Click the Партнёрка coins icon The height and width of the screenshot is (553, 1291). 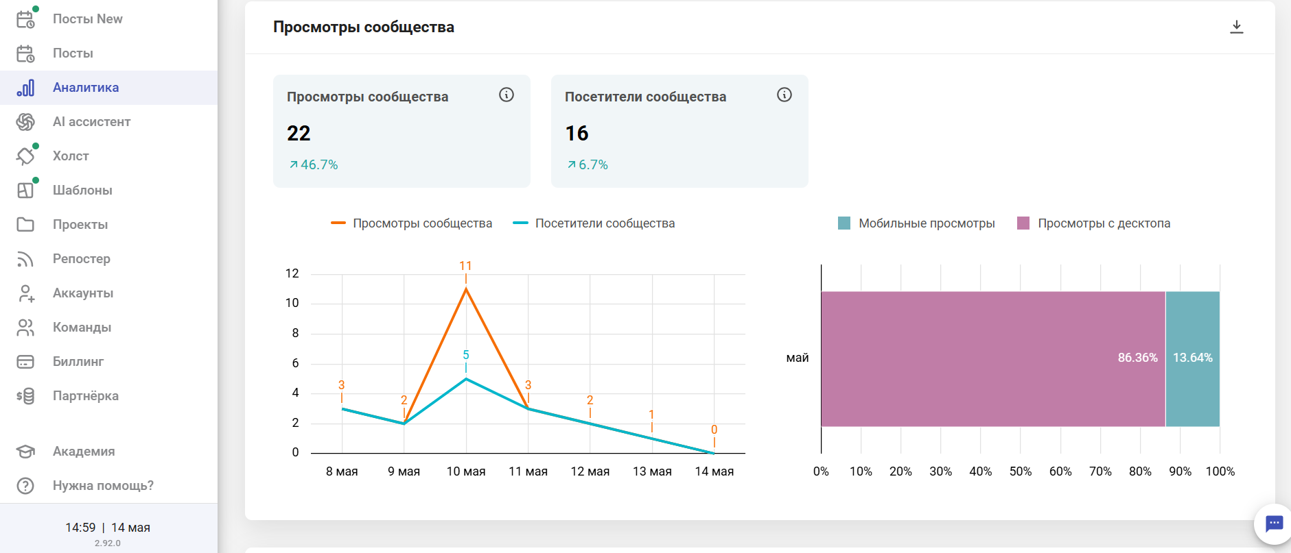(25, 396)
